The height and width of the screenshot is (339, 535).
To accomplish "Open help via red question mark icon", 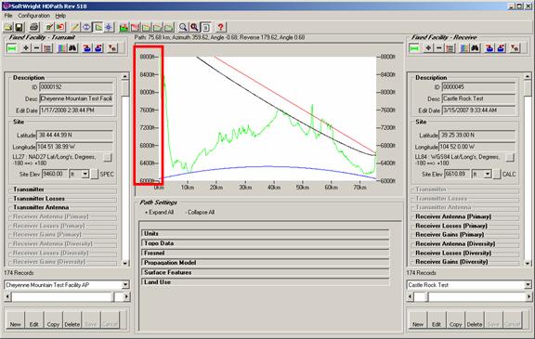I will 220,27.
